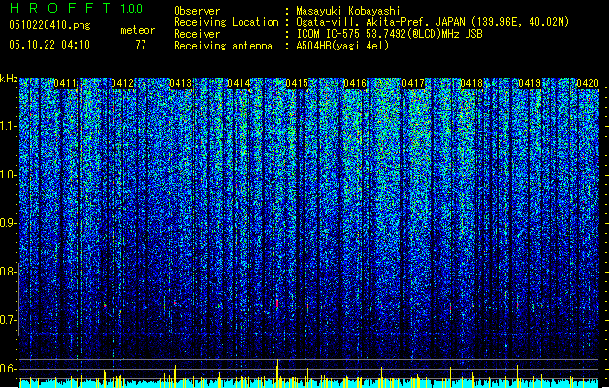The image size is (610, 388).
Task: Click the 0.7 kHz axis label
Action: pyautogui.click(x=8, y=320)
